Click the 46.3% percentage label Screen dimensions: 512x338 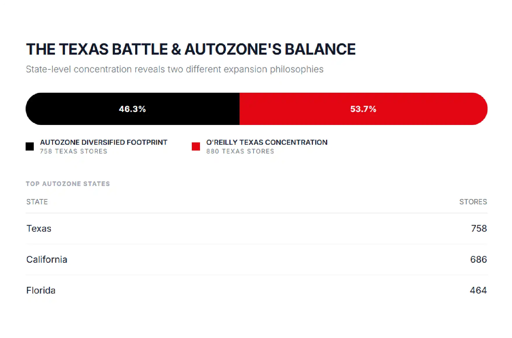pos(132,109)
